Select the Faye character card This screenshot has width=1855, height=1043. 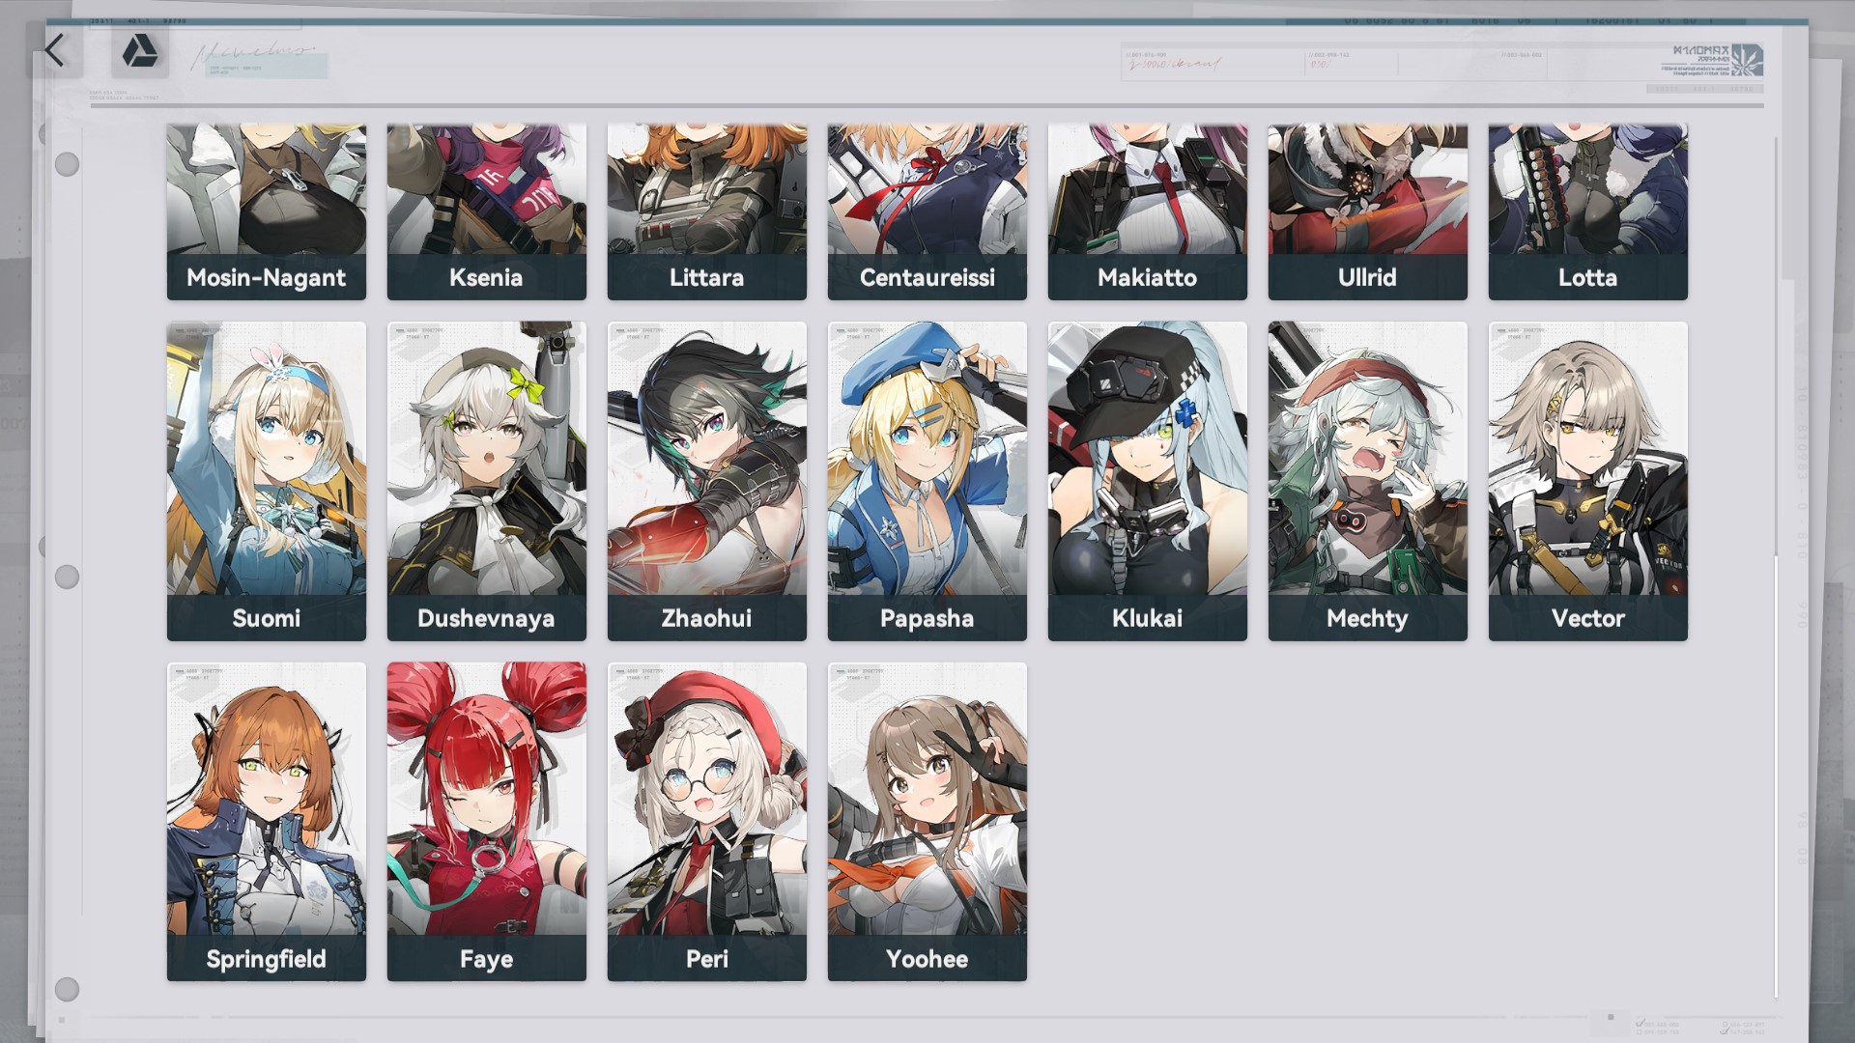pyautogui.click(x=487, y=822)
